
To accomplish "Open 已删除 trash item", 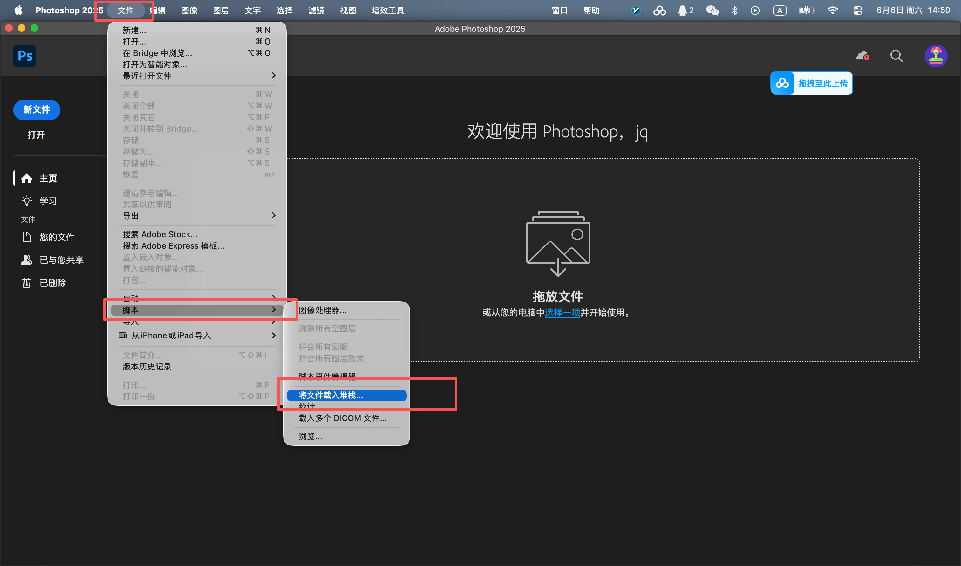I will click(x=44, y=283).
